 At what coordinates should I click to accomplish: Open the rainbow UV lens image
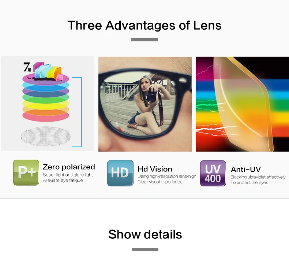pos(243,104)
